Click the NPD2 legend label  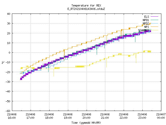coord(146,23)
